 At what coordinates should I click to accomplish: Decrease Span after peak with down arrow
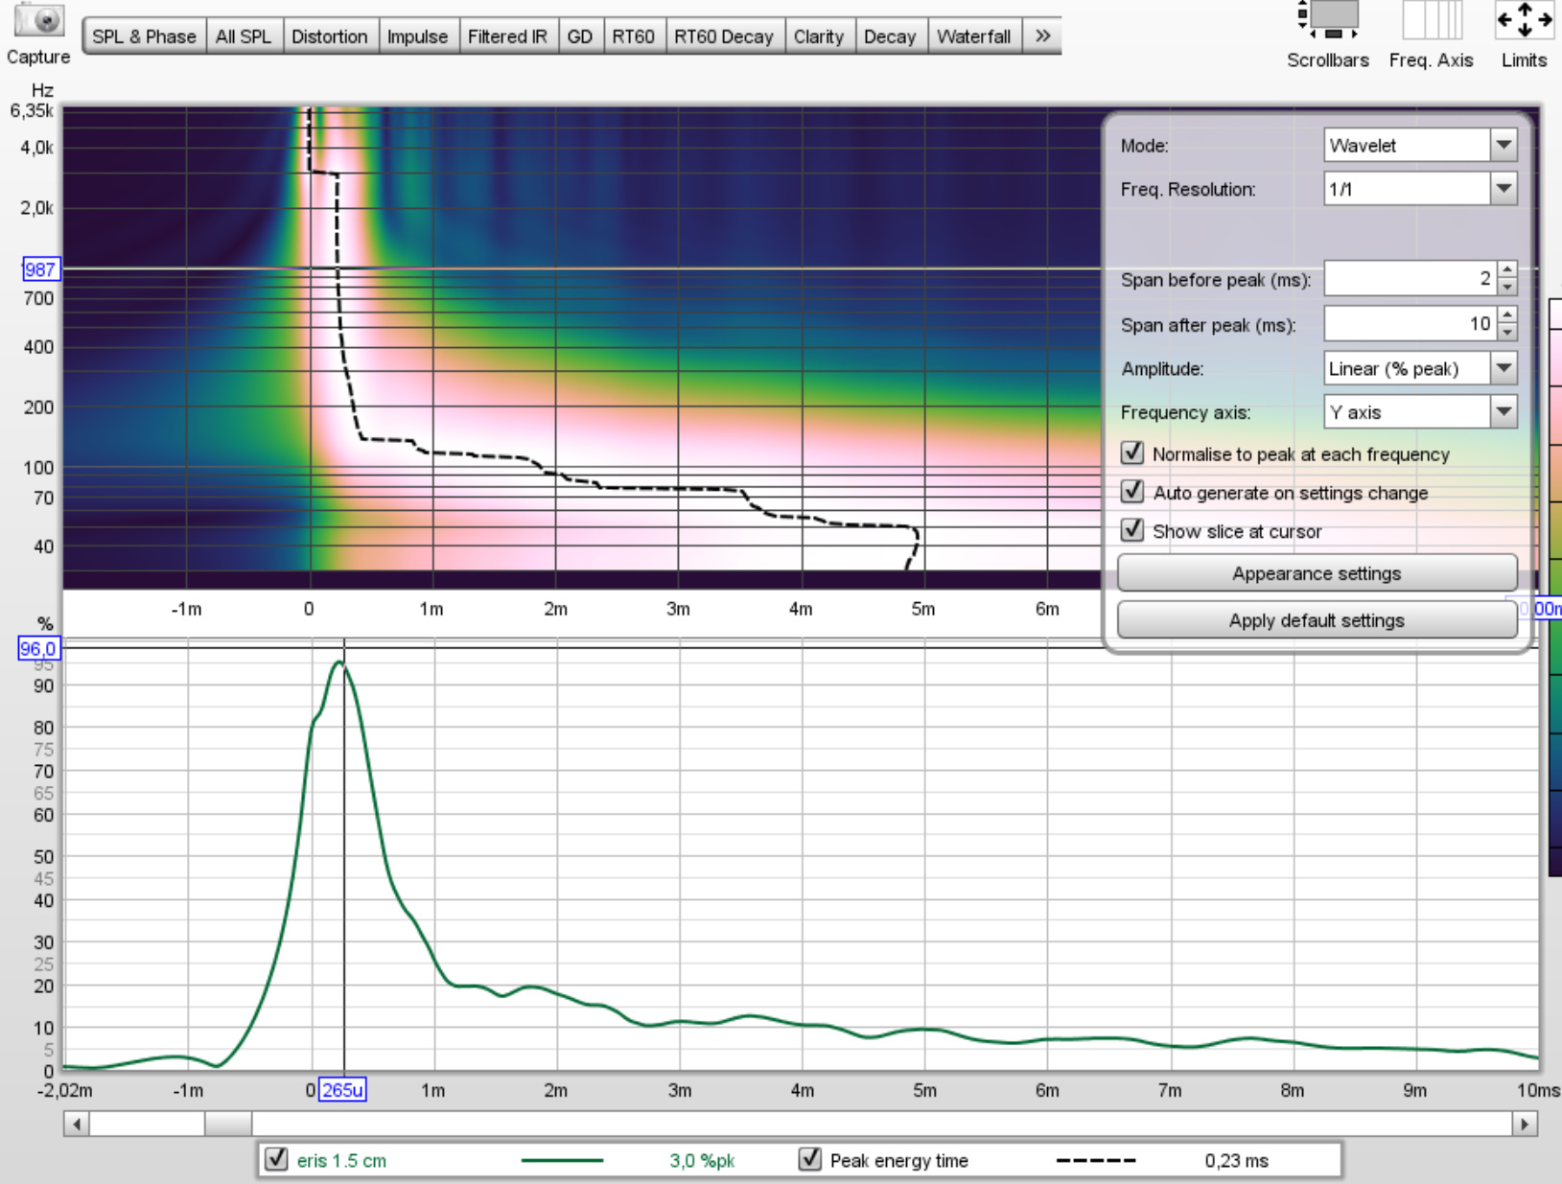[x=1507, y=332]
